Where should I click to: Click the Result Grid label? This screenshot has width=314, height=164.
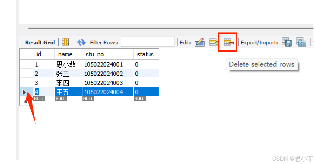click(40, 42)
